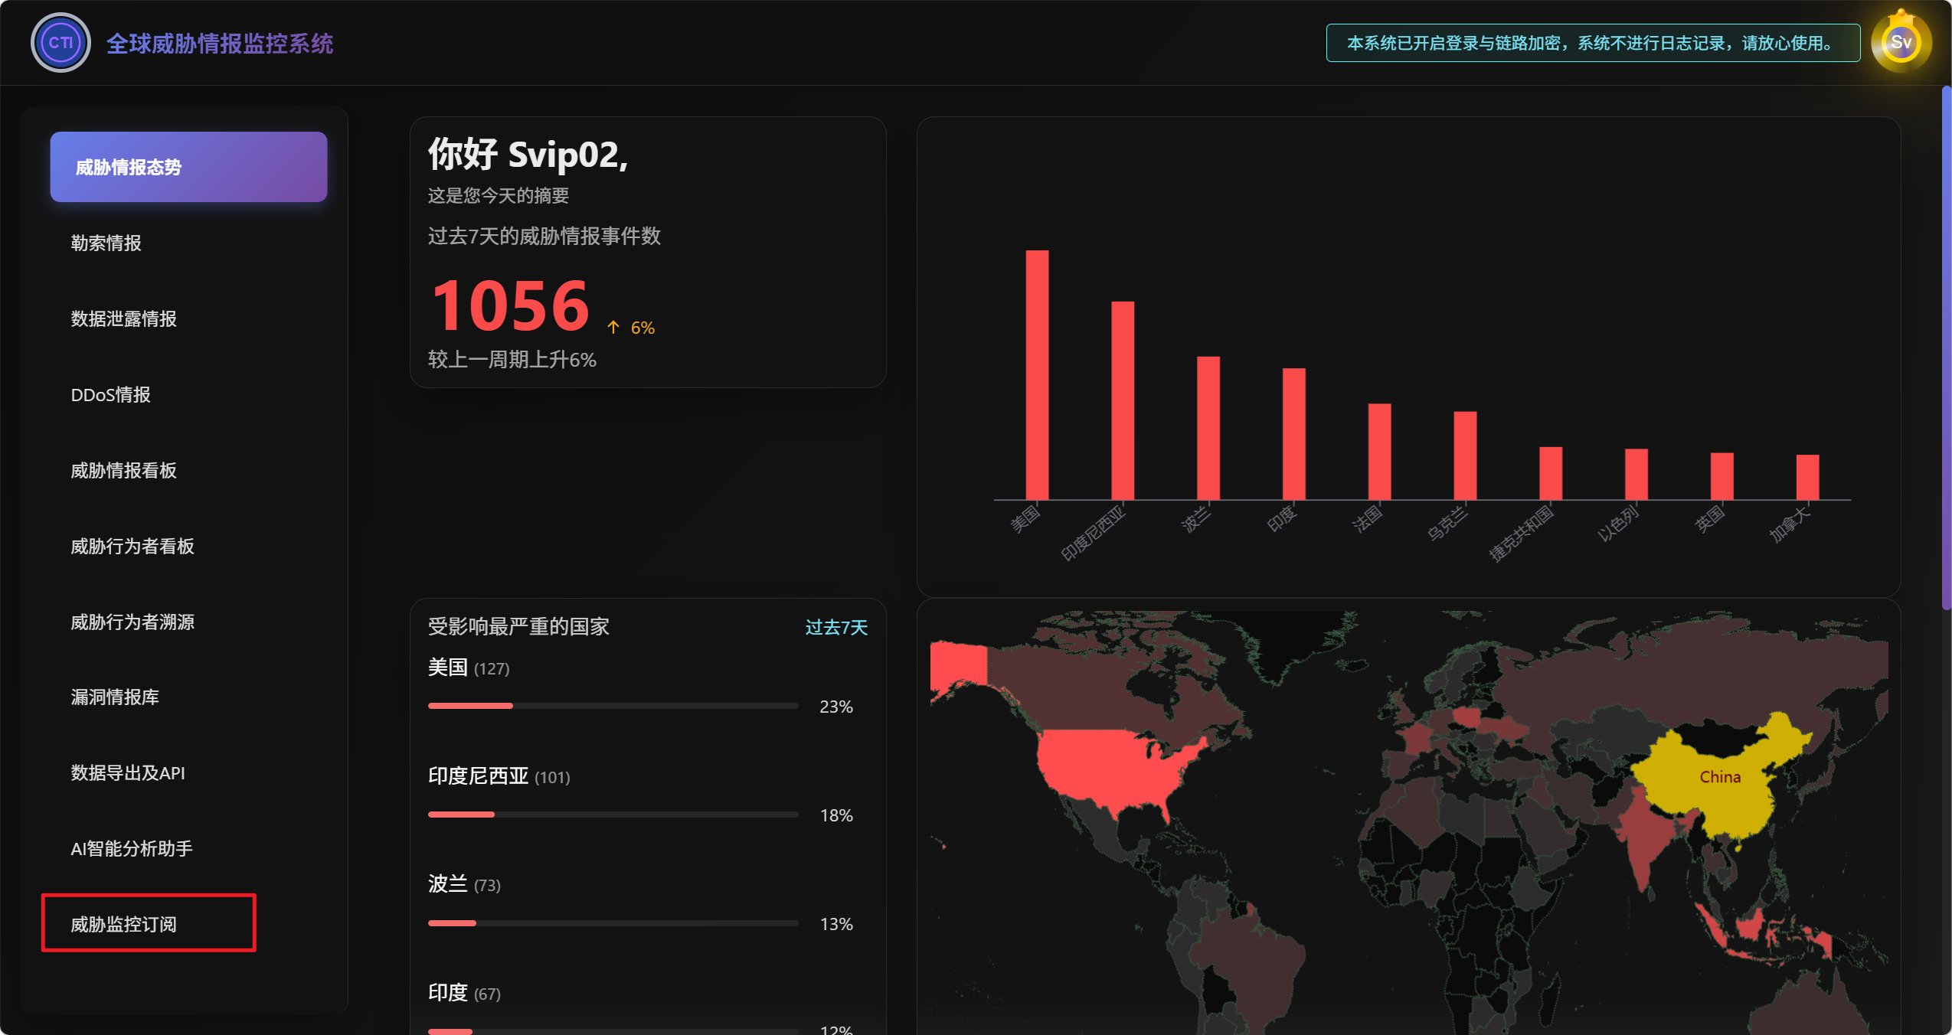Select 数据泄露情报 in sidebar
This screenshot has height=1035, width=1952.
coord(123,318)
